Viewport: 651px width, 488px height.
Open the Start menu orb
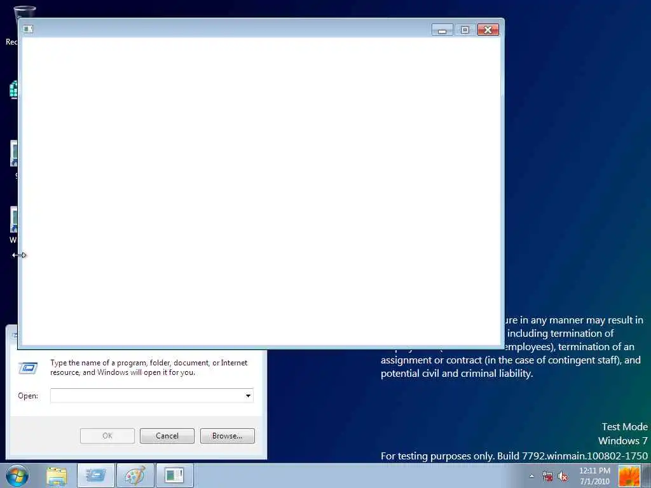17,475
